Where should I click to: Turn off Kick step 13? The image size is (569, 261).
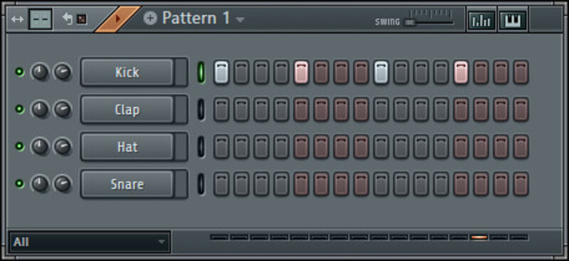pos(461,72)
